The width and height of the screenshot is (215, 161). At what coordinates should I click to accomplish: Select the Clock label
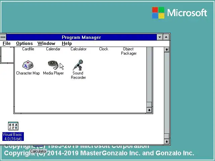click(x=104, y=49)
